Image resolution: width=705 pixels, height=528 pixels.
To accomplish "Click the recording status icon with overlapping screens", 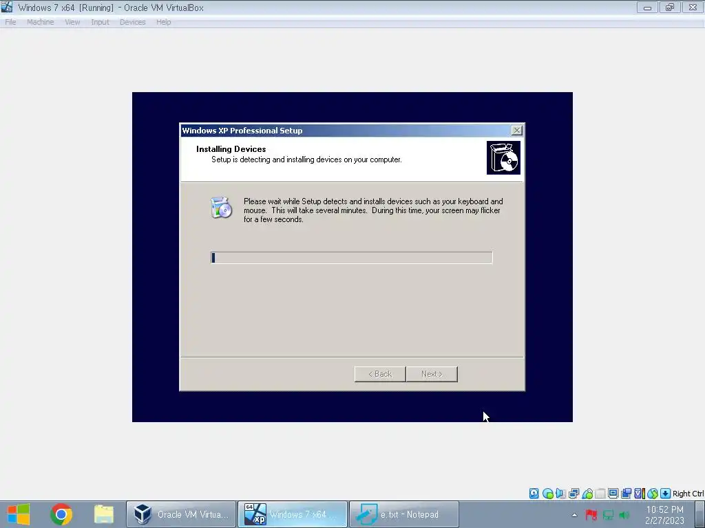I will (626, 494).
